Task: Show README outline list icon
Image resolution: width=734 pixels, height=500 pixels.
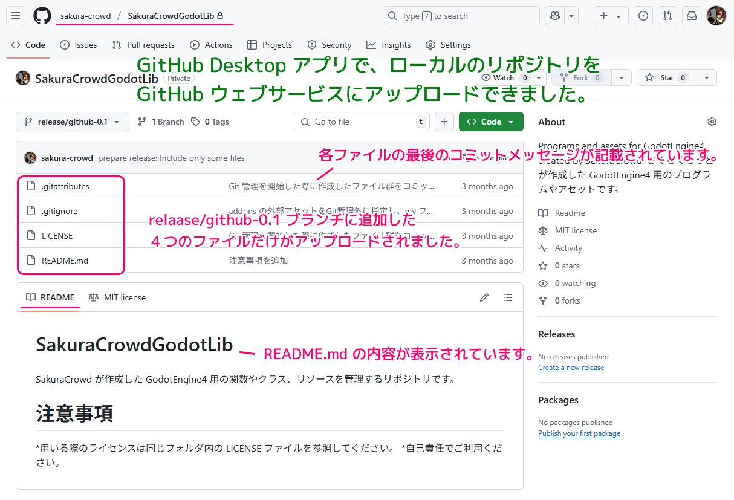Action: (x=508, y=297)
